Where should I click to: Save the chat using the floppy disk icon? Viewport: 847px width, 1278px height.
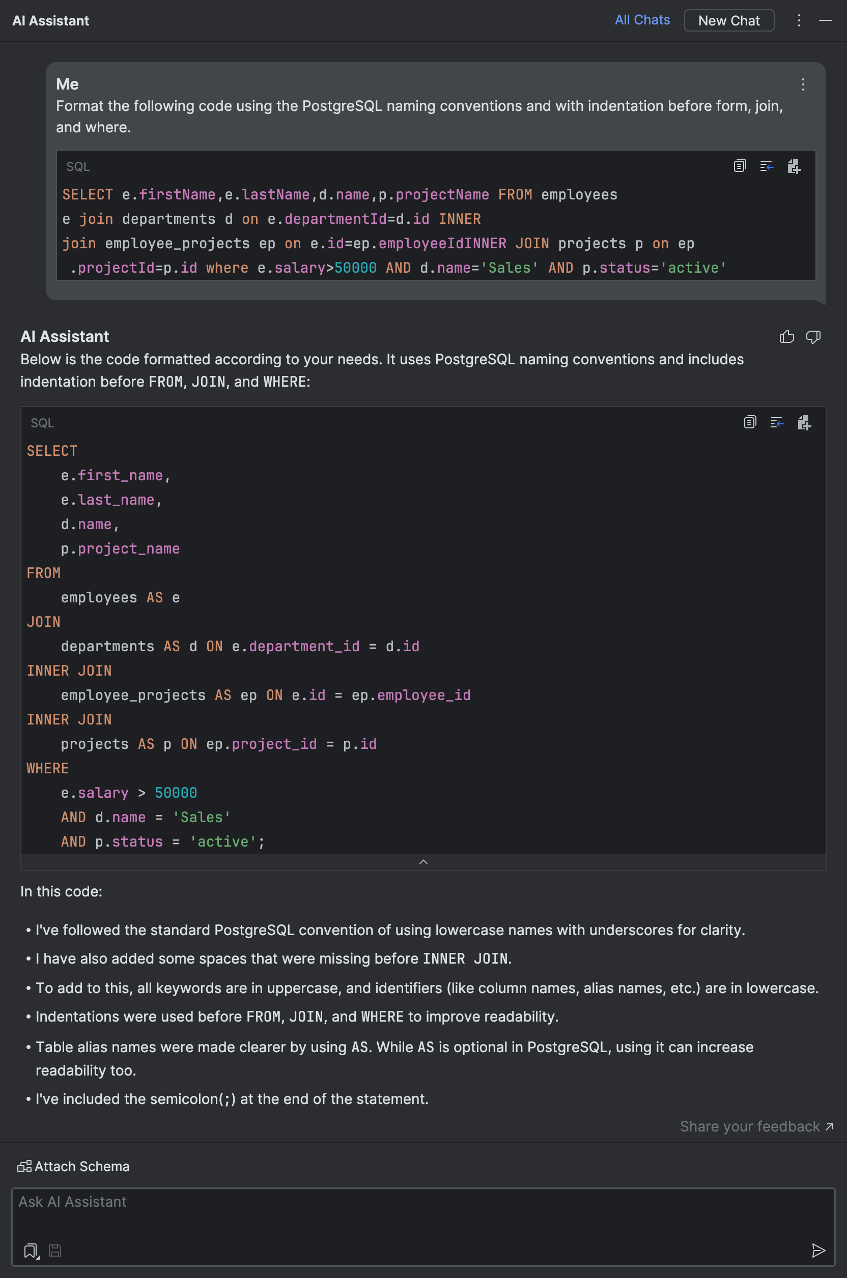54,1251
